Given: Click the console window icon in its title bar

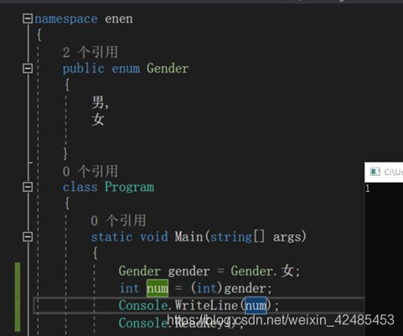Looking at the screenshot, I should 375,172.
